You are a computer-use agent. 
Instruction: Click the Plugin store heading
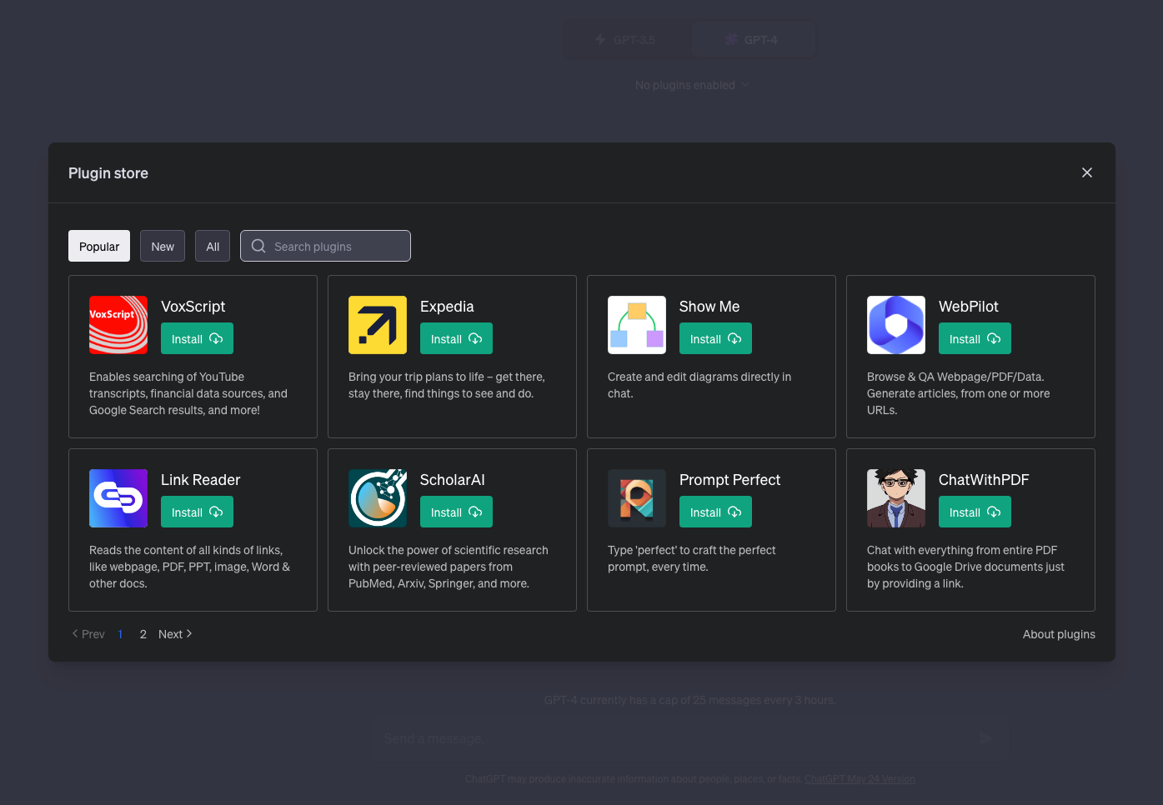coord(108,173)
